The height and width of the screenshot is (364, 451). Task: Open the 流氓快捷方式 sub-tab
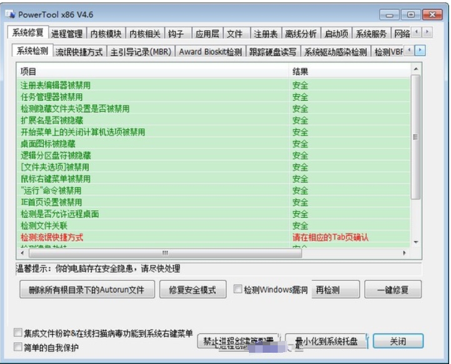click(79, 52)
